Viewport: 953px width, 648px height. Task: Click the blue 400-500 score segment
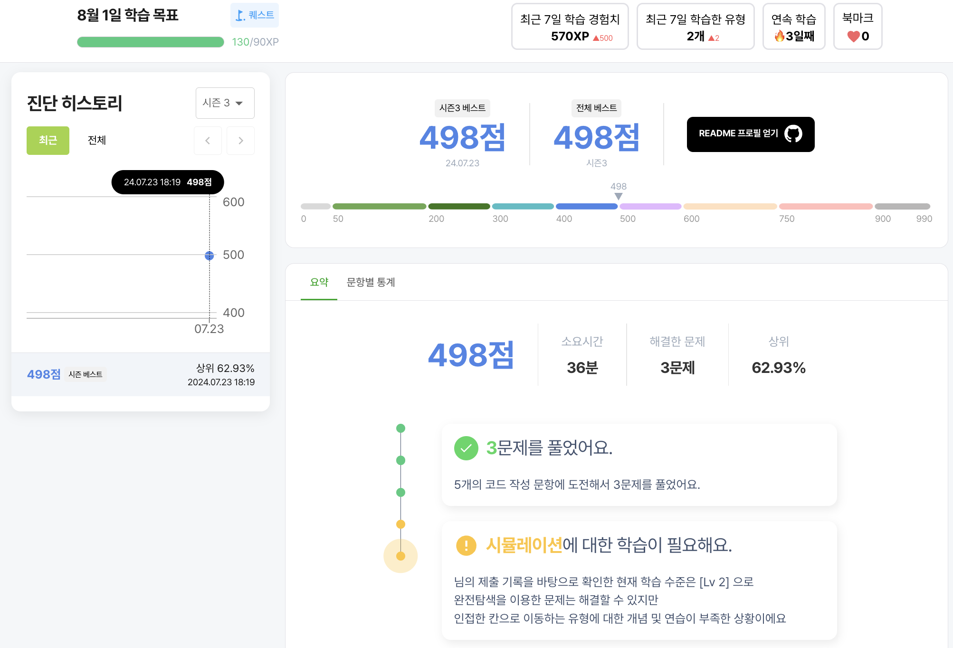[586, 207]
